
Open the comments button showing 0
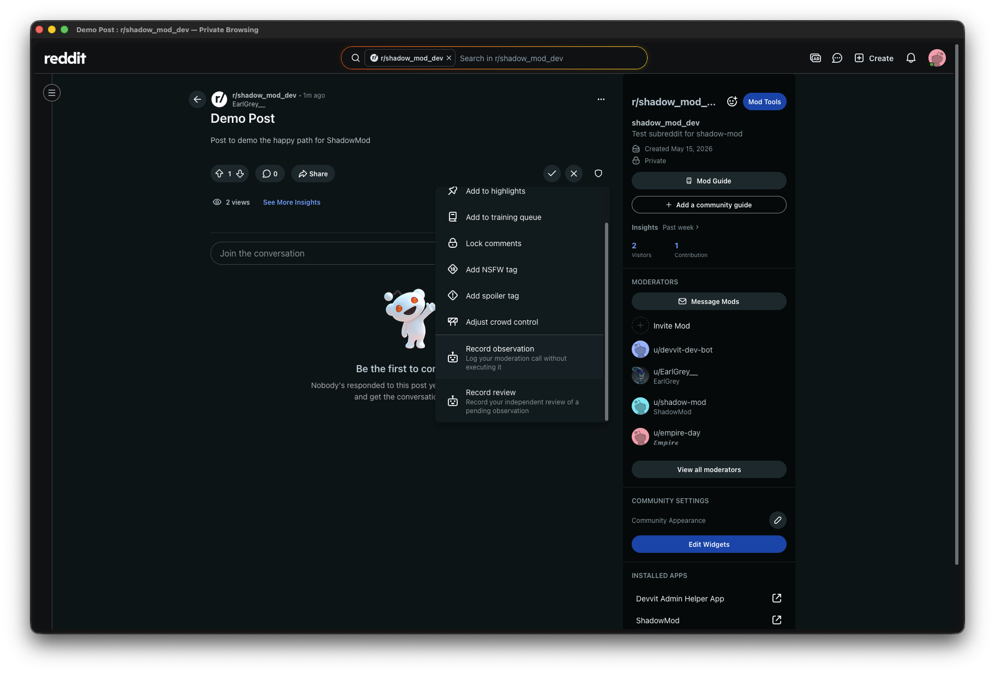[270, 174]
